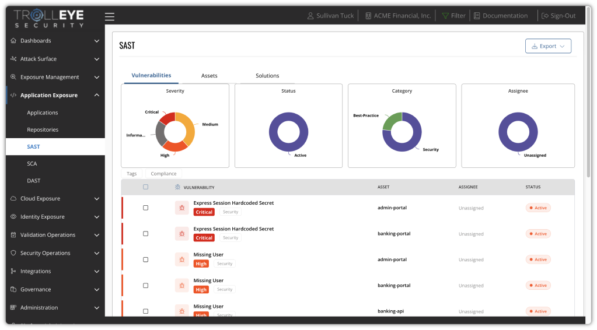Click the Integrations branch icon
This screenshot has height=330, width=597.
pyautogui.click(x=13, y=271)
